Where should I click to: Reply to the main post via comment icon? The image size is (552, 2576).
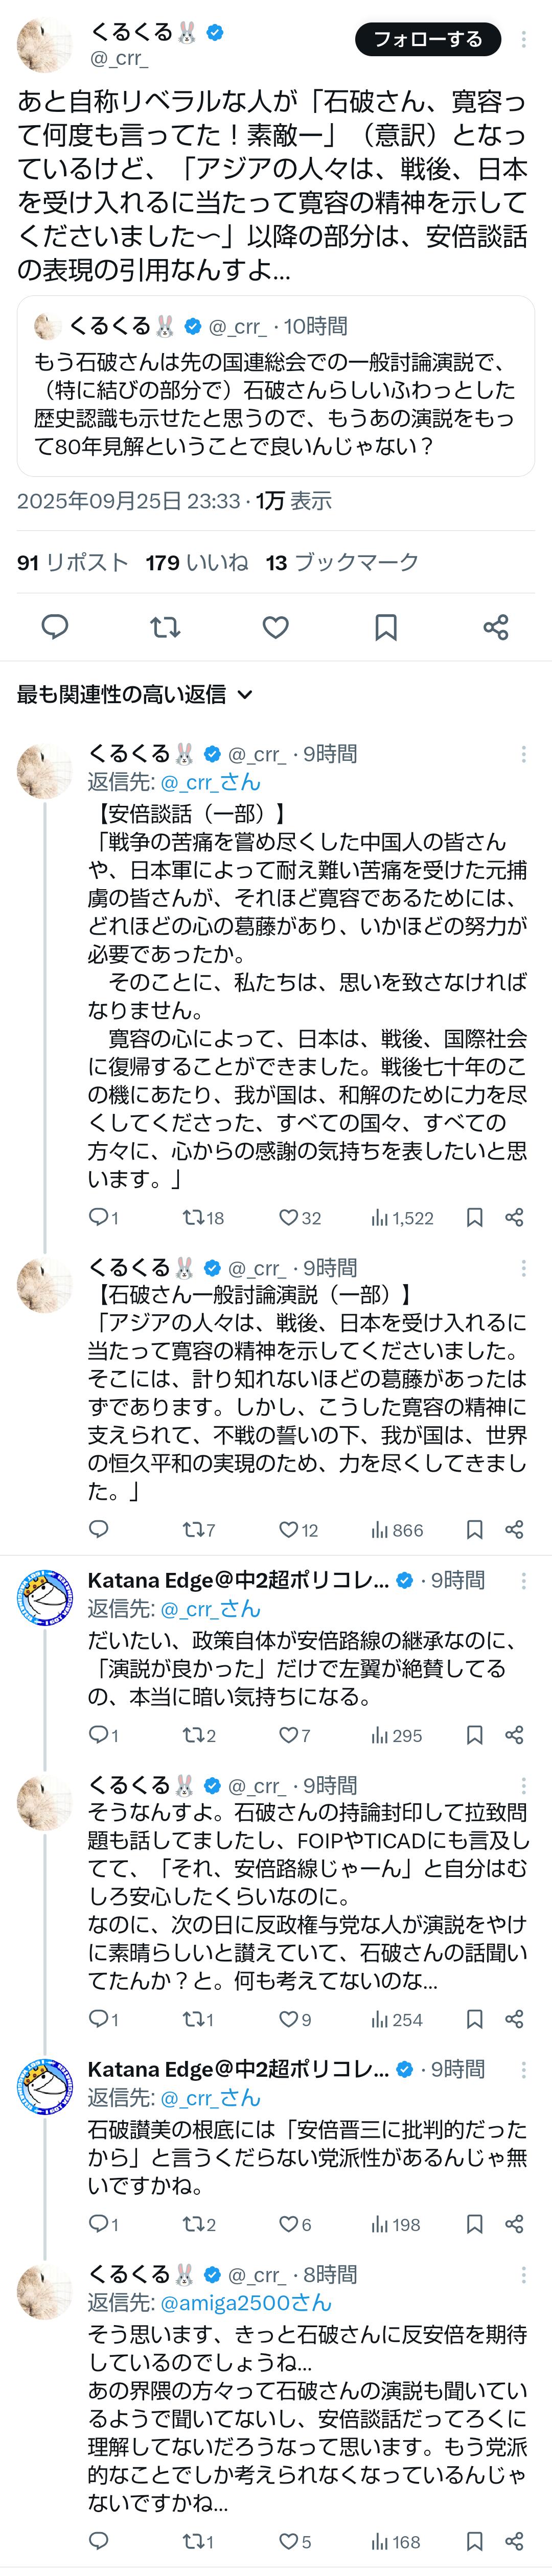[x=55, y=627]
